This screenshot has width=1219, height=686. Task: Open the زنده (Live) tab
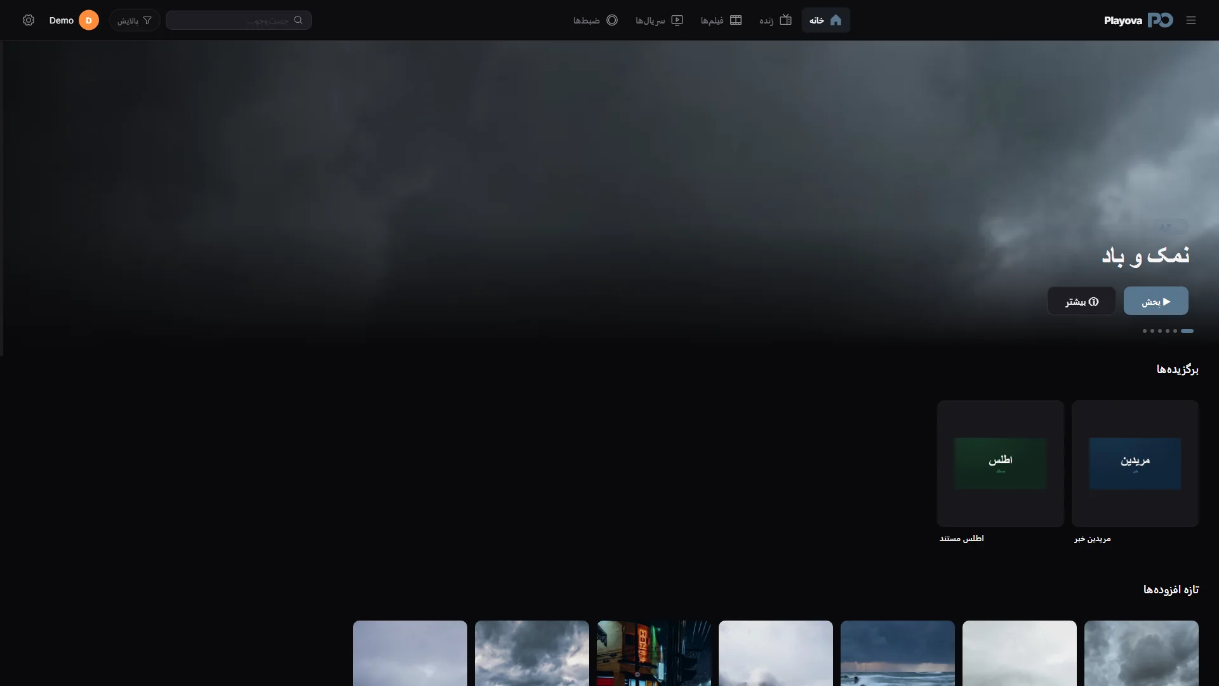775,20
